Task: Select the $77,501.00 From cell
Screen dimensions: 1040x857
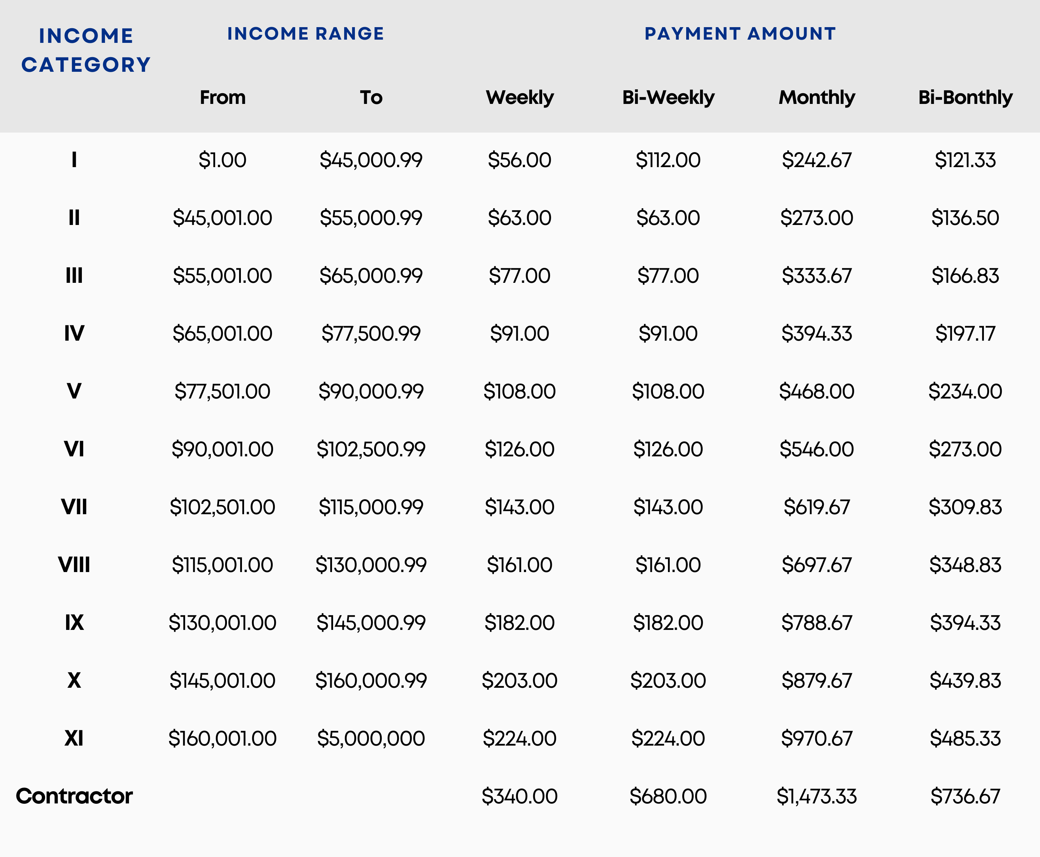Action: point(222,391)
